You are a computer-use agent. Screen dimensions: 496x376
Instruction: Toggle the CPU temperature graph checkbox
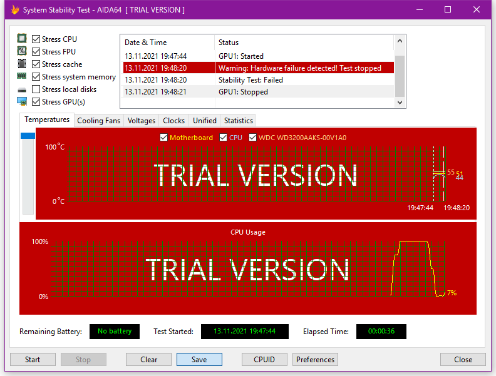[223, 138]
